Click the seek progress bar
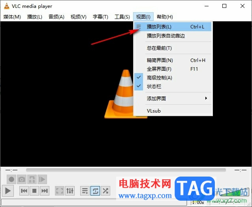 (x=126, y=170)
